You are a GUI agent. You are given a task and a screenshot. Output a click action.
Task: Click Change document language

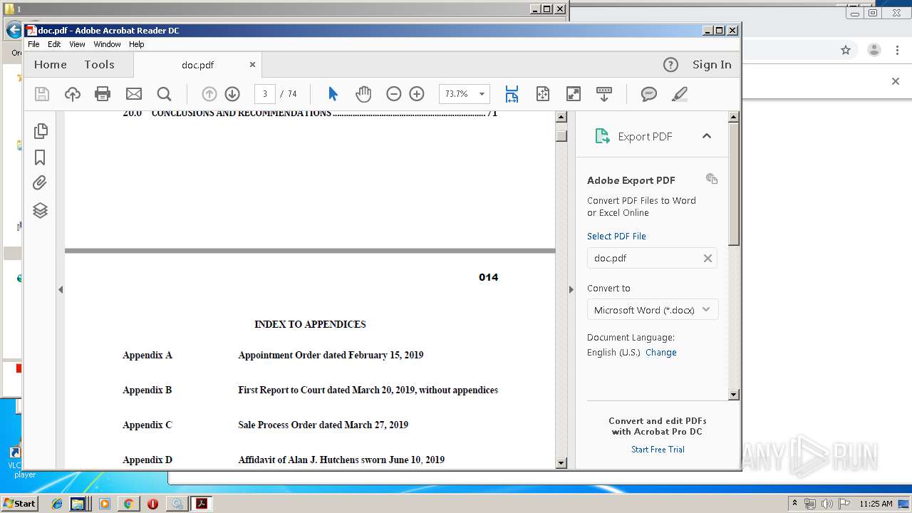coord(661,353)
